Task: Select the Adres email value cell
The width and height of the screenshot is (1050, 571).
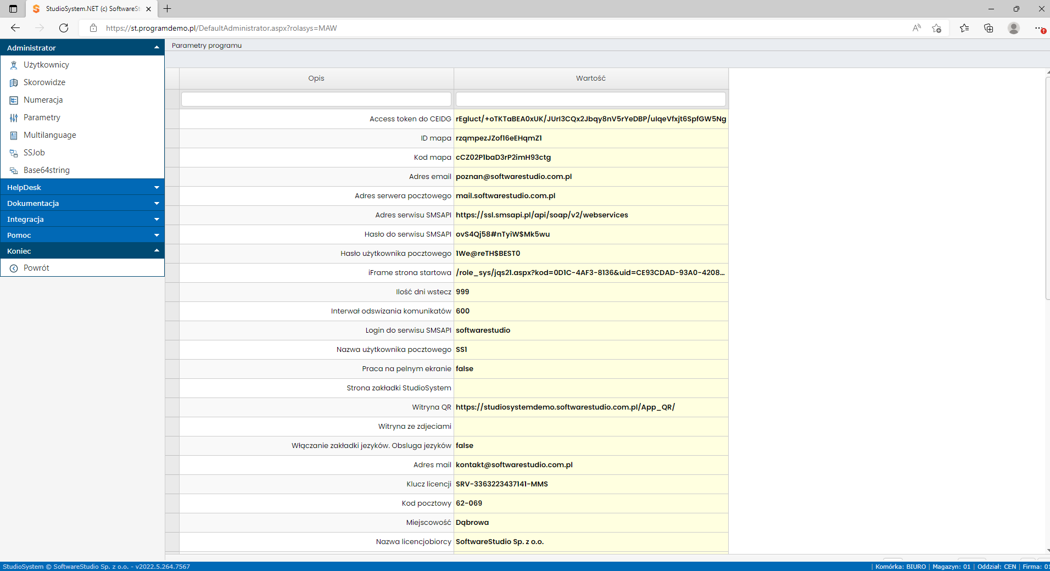Action: coord(591,177)
